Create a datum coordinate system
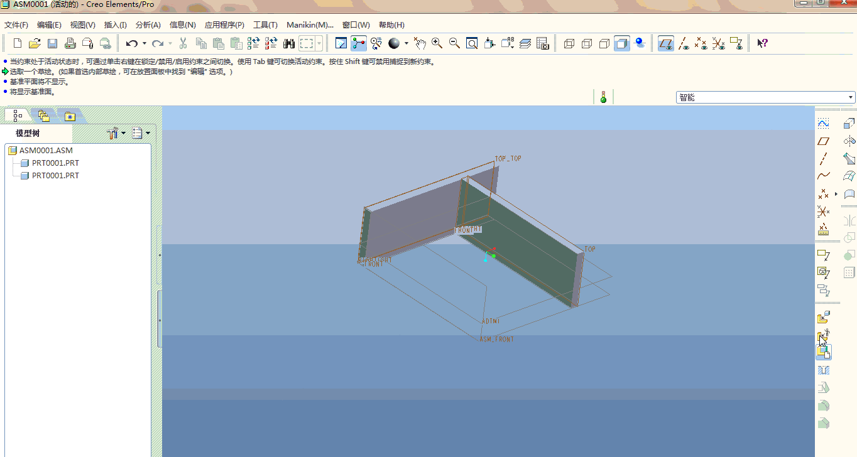Screen dimensions: 857x457 pyautogui.click(x=823, y=212)
